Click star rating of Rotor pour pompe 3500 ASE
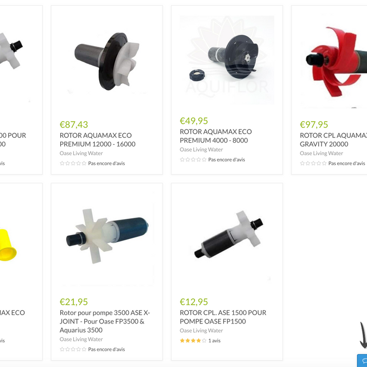Screen dimensions: 367x367 coord(73,349)
